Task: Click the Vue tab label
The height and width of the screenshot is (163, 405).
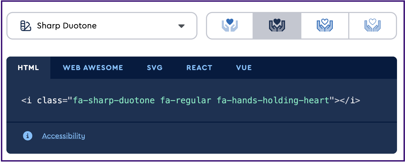Action: [x=244, y=68]
